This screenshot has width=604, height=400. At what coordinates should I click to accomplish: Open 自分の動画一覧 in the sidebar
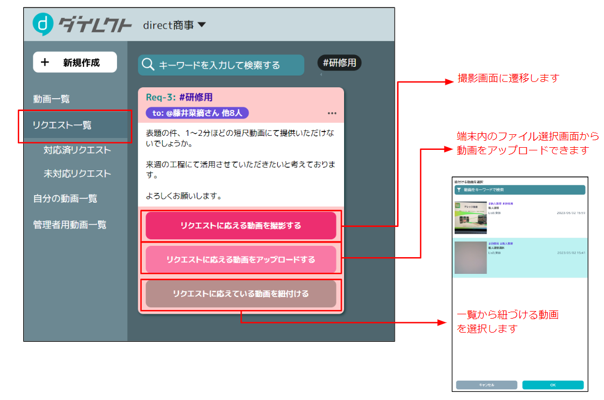point(65,199)
